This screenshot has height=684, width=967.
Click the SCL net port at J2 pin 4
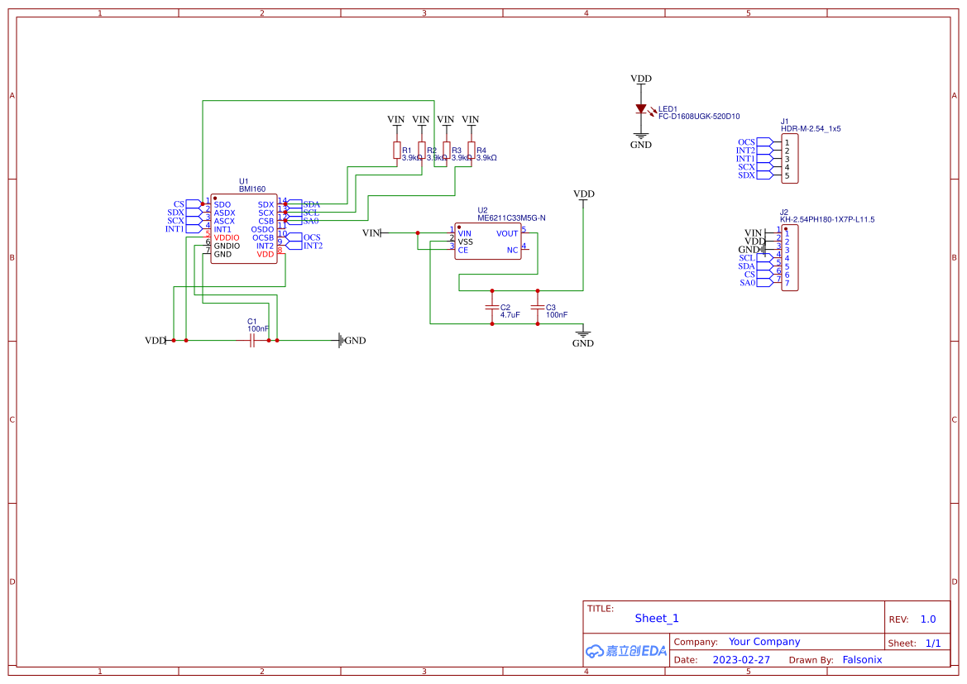[x=756, y=258]
